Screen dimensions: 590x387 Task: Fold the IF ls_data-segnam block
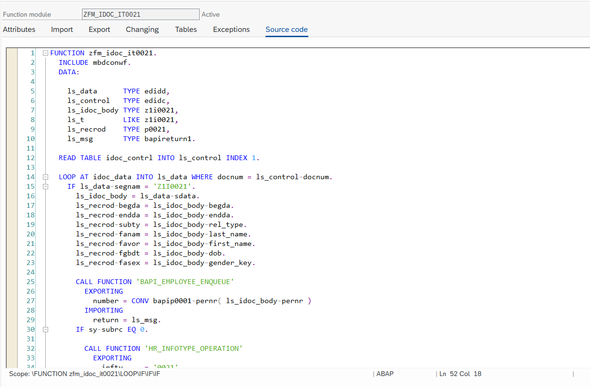tap(45, 186)
